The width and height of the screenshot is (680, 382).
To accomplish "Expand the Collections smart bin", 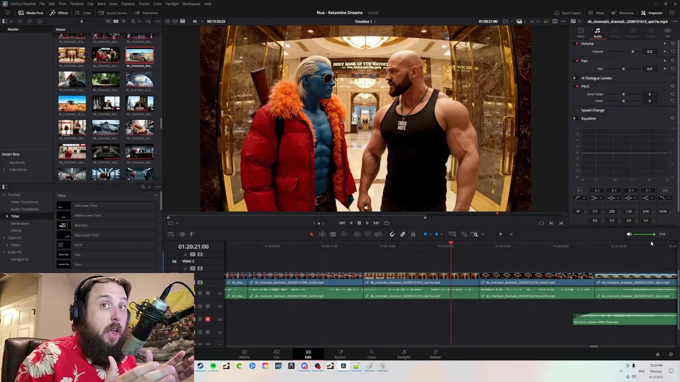I will [4, 170].
